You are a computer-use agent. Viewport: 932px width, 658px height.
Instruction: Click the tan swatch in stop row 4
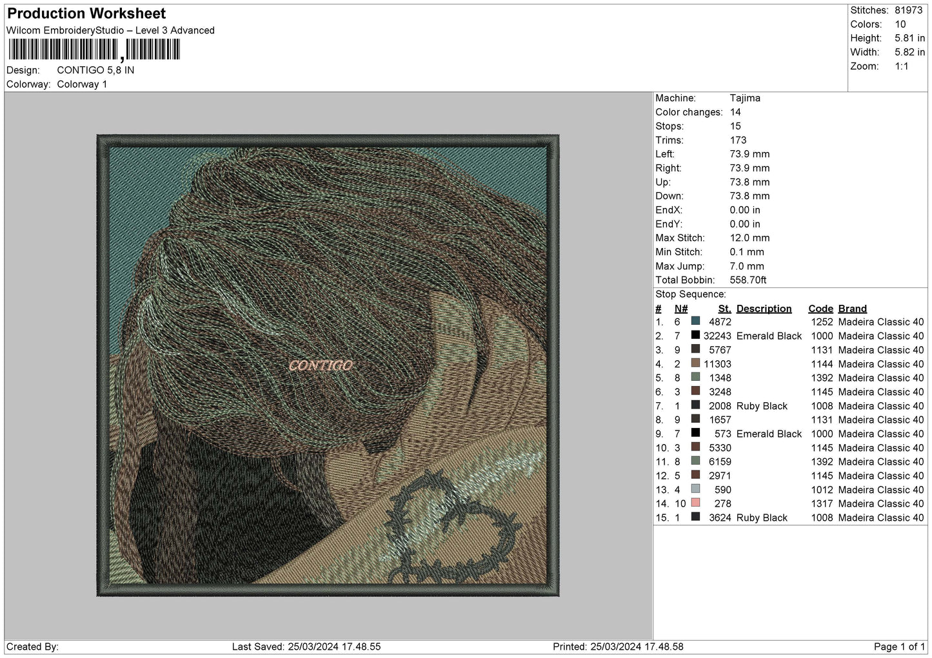pos(695,363)
